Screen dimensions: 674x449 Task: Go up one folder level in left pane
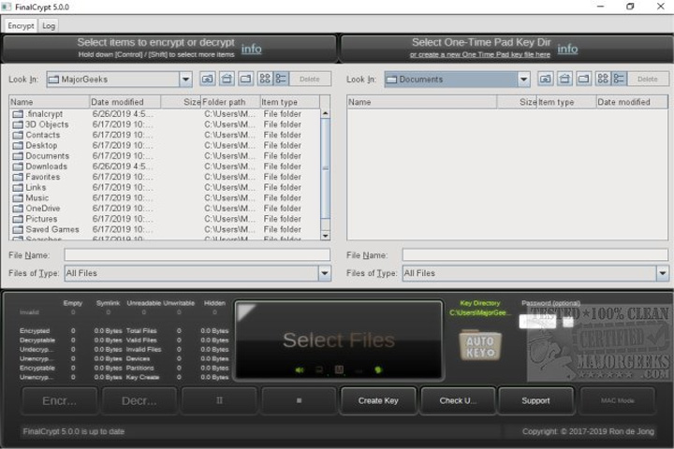[208, 80]
